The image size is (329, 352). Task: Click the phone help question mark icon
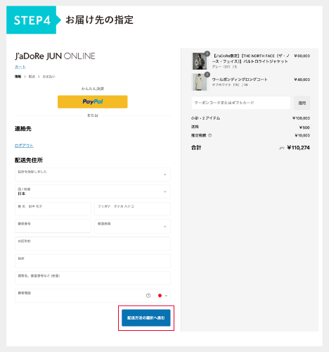click(x=148, y=296)
